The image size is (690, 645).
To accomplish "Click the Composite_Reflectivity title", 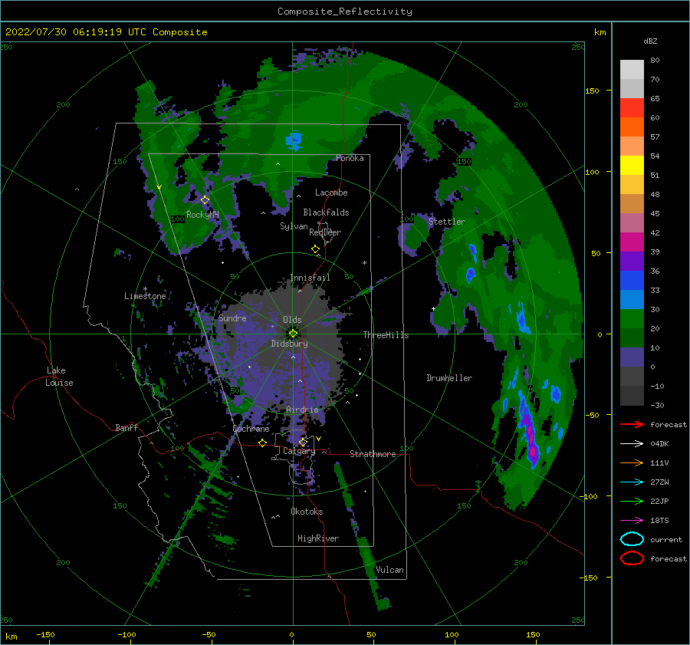I will click(x=345, y=12).
